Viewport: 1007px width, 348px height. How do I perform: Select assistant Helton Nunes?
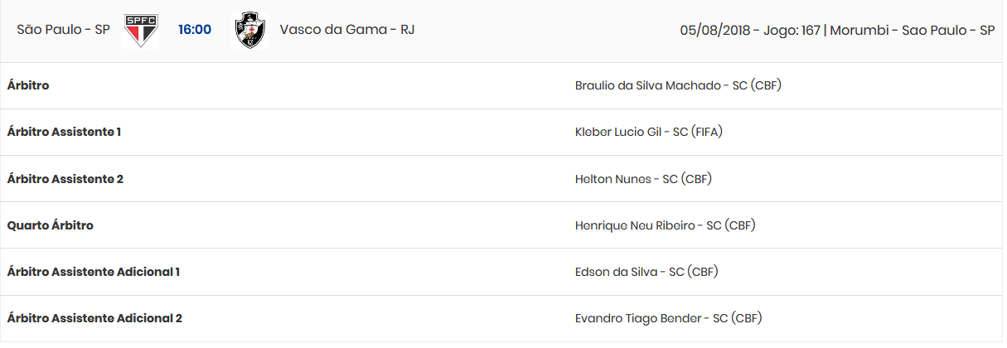coord(613,178)
